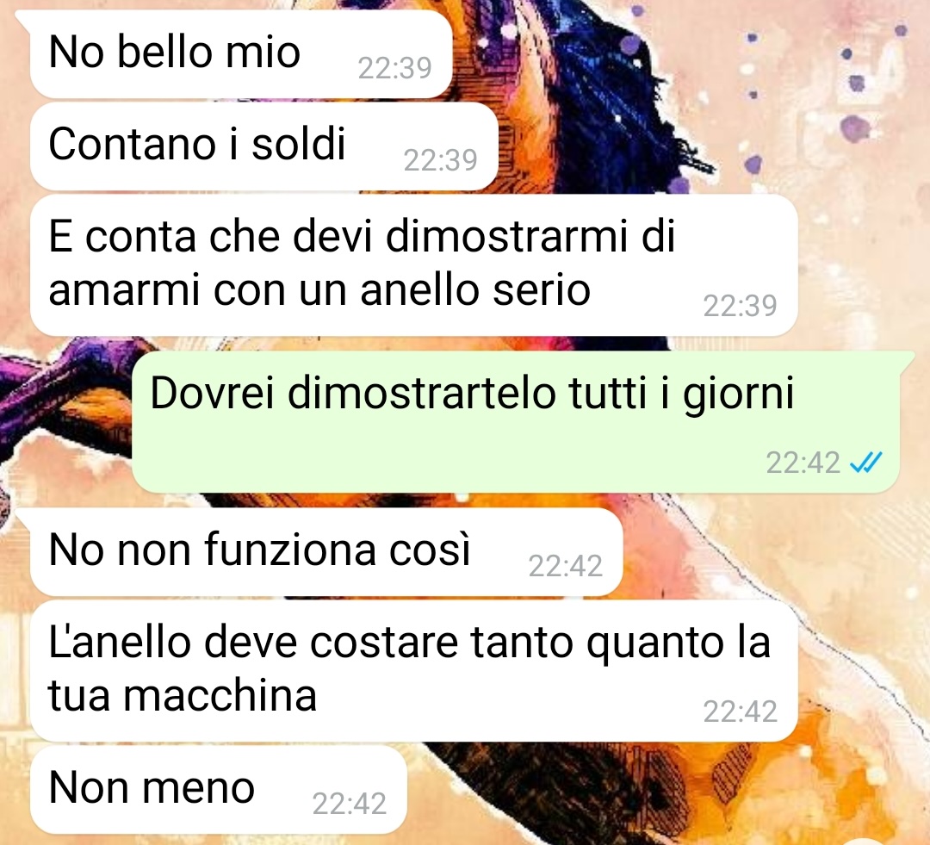Tap the green 'Dovrei dimostrartelo tutti i giorni' message

tap(516, 421)
